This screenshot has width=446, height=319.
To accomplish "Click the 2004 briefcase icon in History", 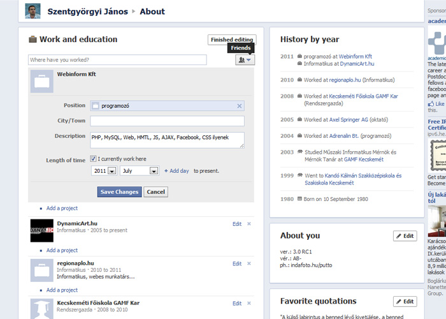I will coord(299,135).
